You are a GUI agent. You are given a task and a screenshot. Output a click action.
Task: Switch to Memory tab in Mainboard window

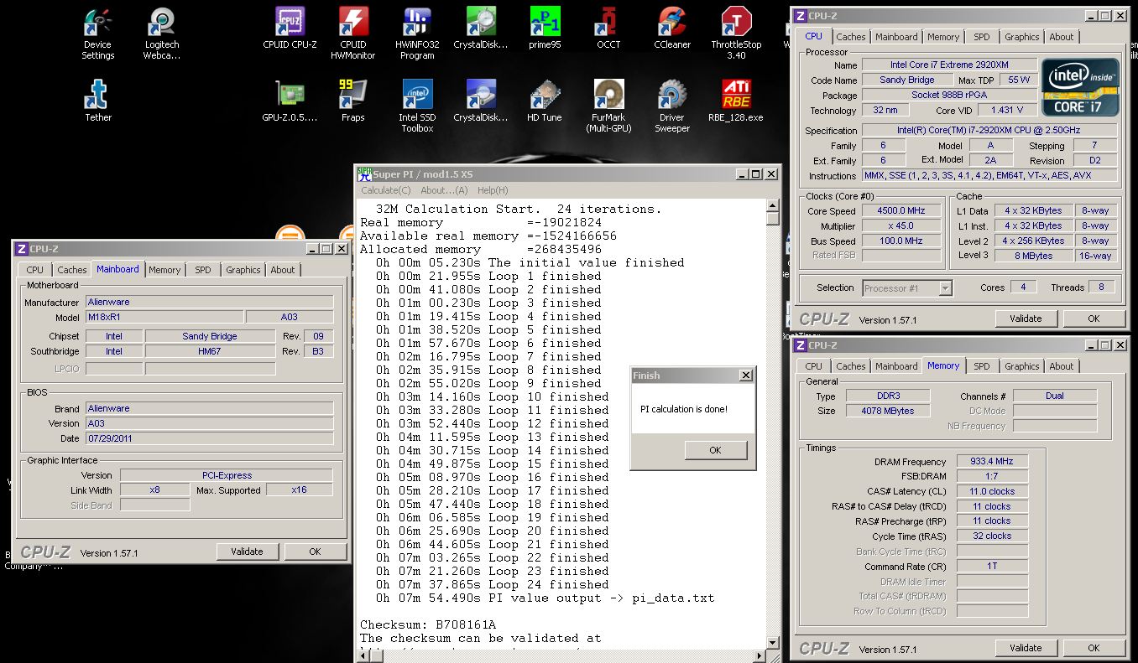point(164,270)
